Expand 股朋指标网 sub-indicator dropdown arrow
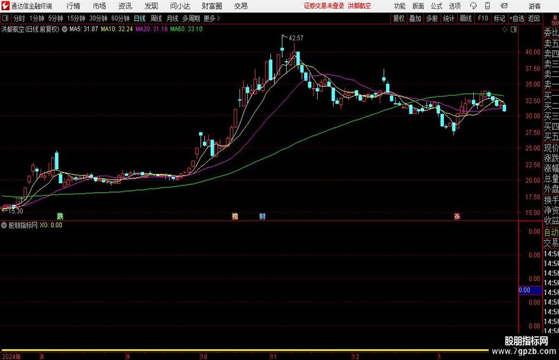 [x=4, y=225]
